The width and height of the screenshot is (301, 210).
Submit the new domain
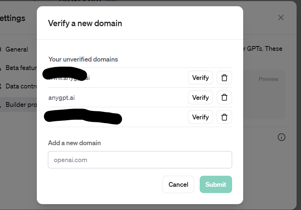pos(216,184)
